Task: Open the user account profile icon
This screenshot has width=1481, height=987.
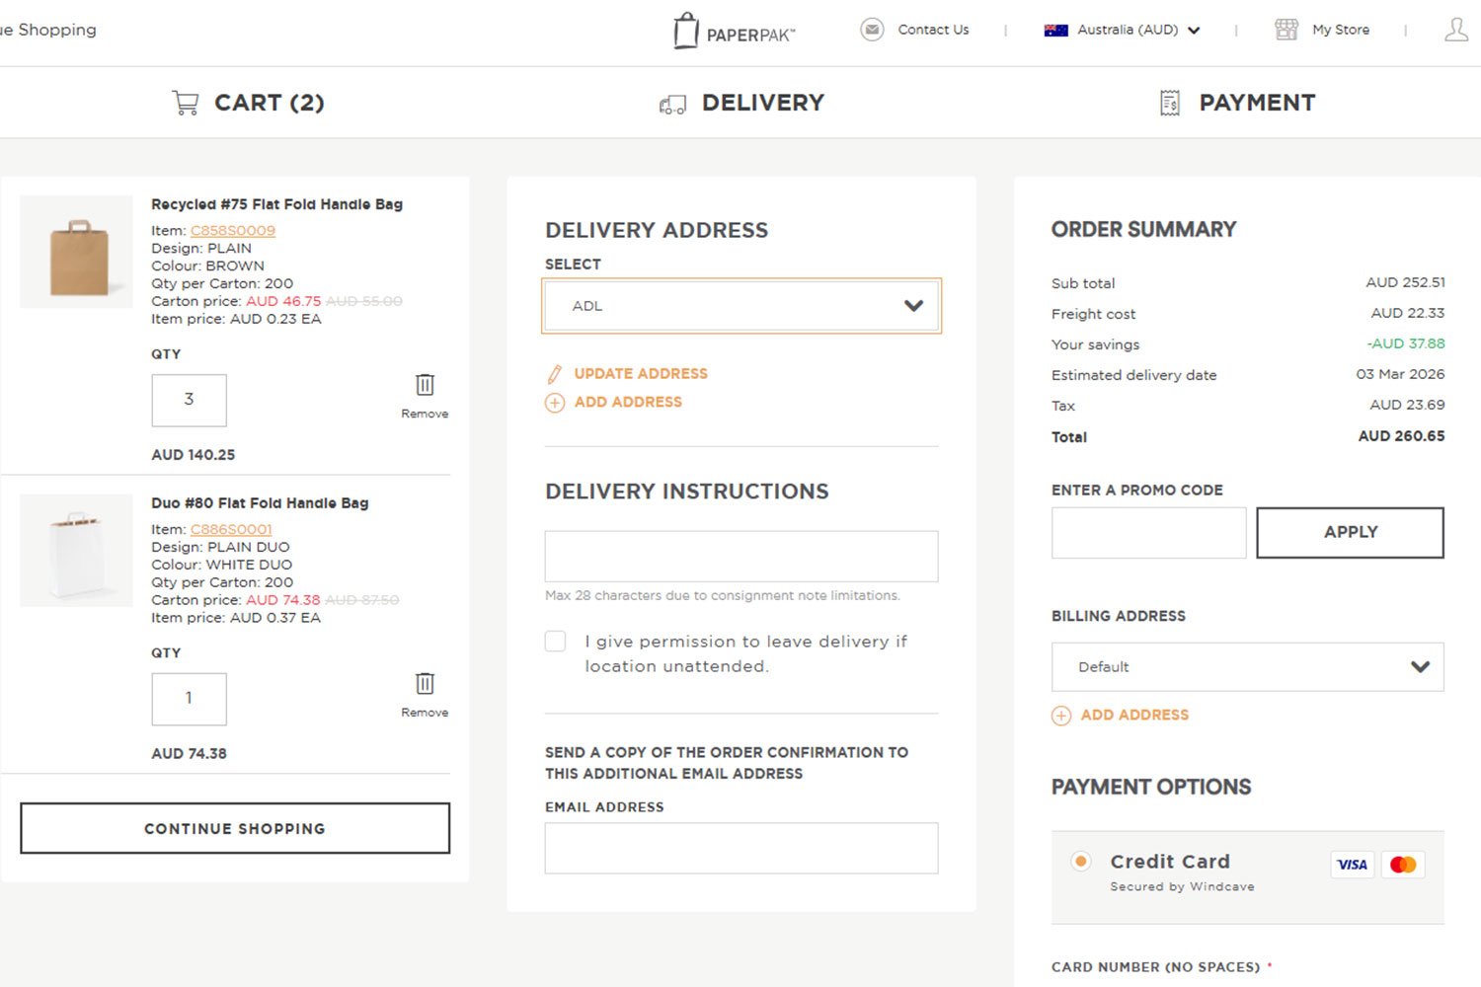Action: [x=1456, y=30]
